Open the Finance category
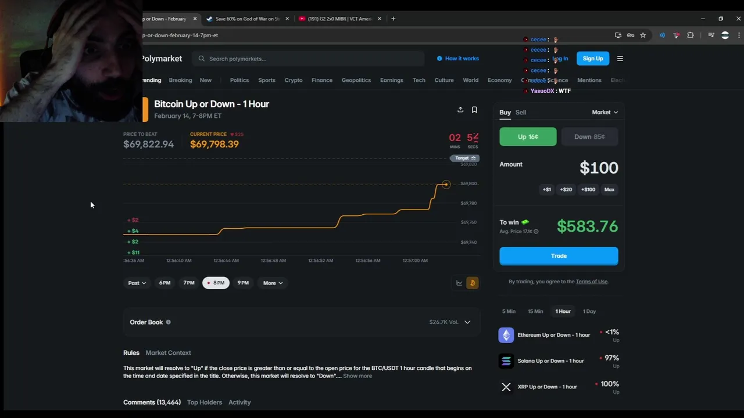Viewport: 744px width, 418px height. pyautogui.click(x=322, y=80)
